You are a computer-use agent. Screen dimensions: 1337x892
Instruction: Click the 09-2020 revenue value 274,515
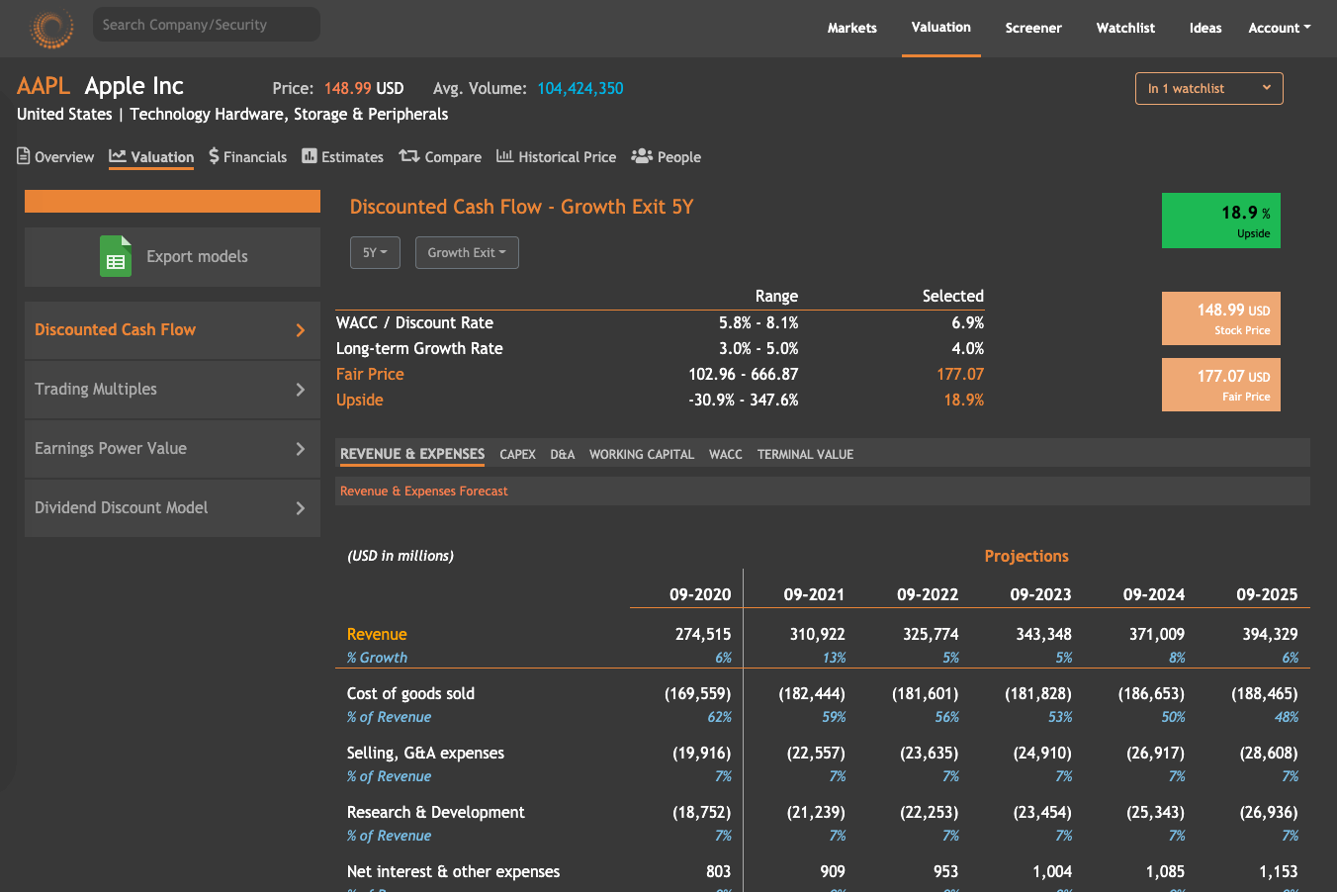click(x=703, y=634)
